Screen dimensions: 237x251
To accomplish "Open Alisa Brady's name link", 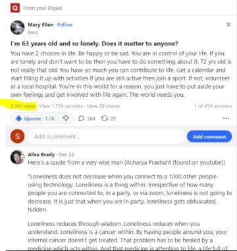I will tap(41, 155).
